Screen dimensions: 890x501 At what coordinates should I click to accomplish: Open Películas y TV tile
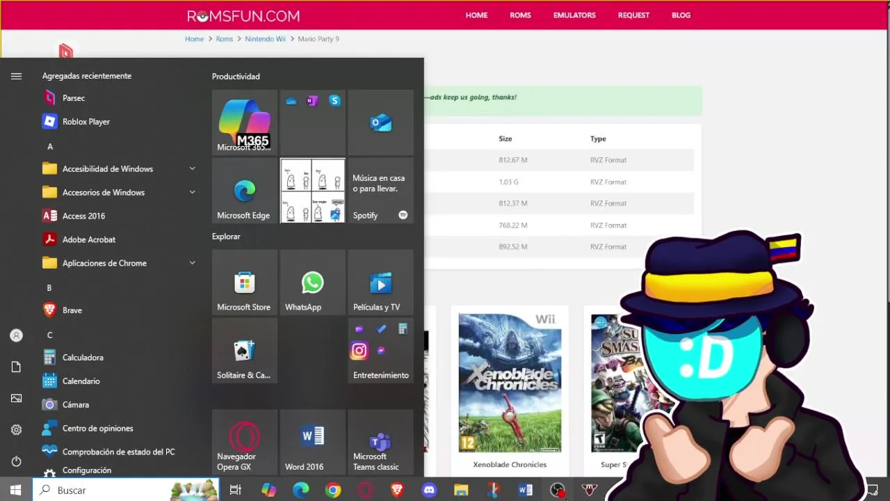click(x=381, y=283)
